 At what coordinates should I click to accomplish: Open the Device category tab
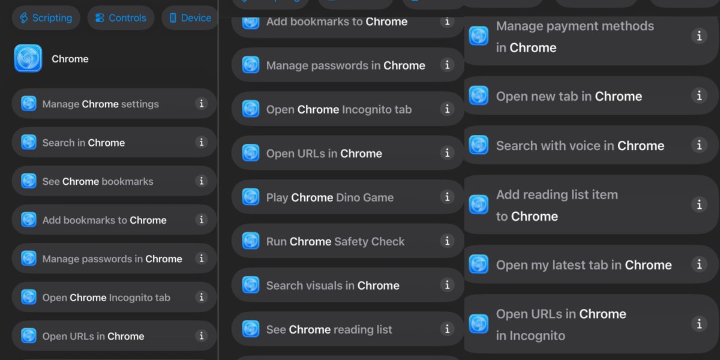click(x=190, y=18)
